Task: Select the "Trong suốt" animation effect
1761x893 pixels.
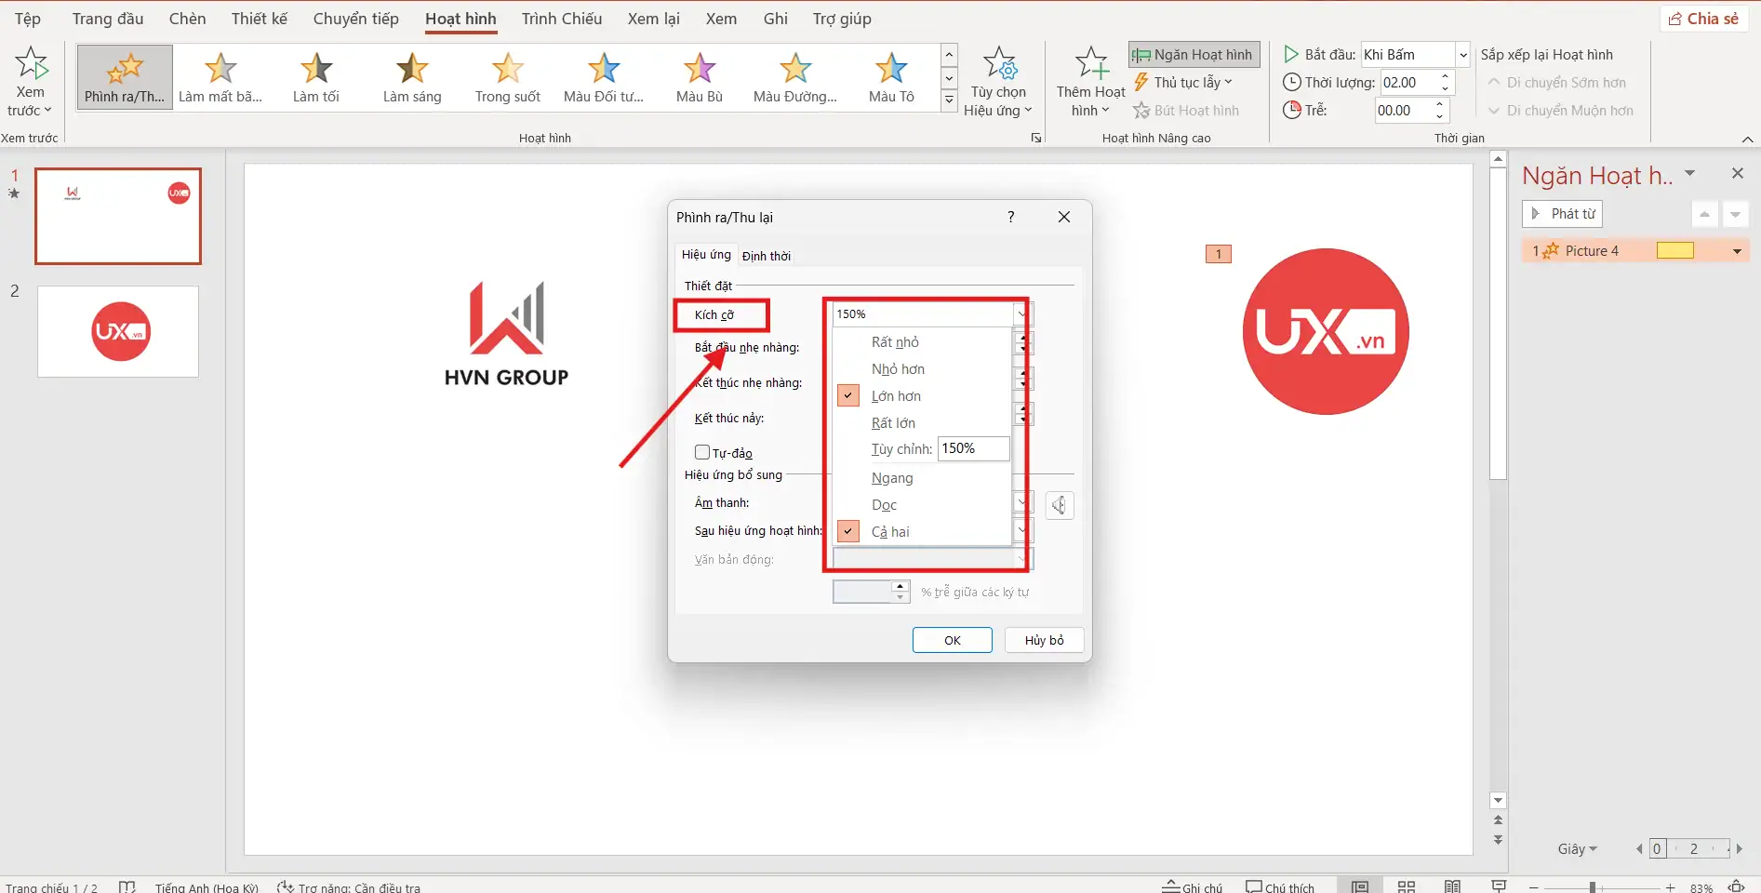Action: (x=507, y=78)
